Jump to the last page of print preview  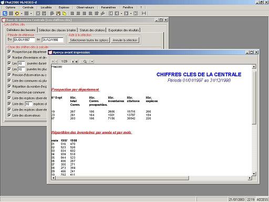click(77, 62)
